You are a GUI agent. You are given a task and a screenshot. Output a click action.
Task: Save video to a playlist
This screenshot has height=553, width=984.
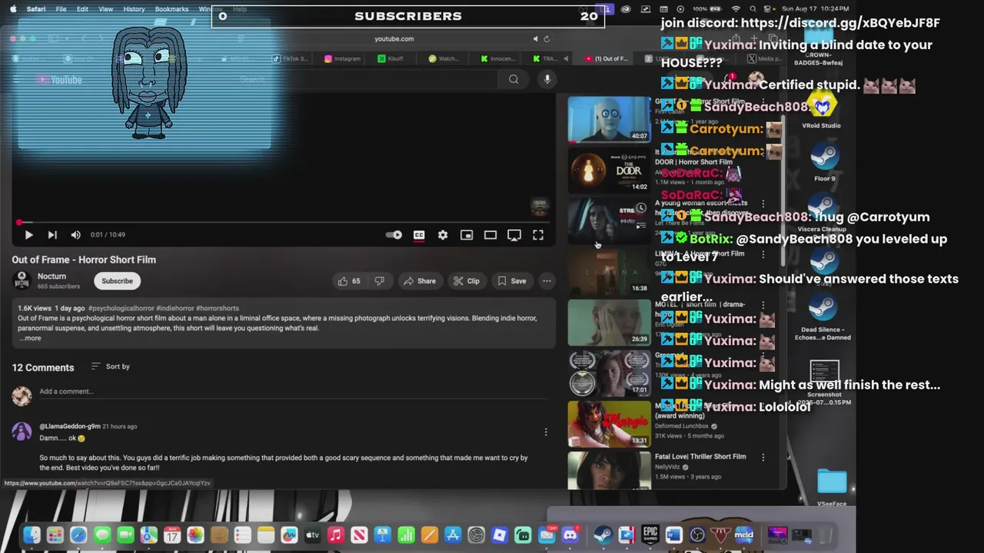click(512, 281)
